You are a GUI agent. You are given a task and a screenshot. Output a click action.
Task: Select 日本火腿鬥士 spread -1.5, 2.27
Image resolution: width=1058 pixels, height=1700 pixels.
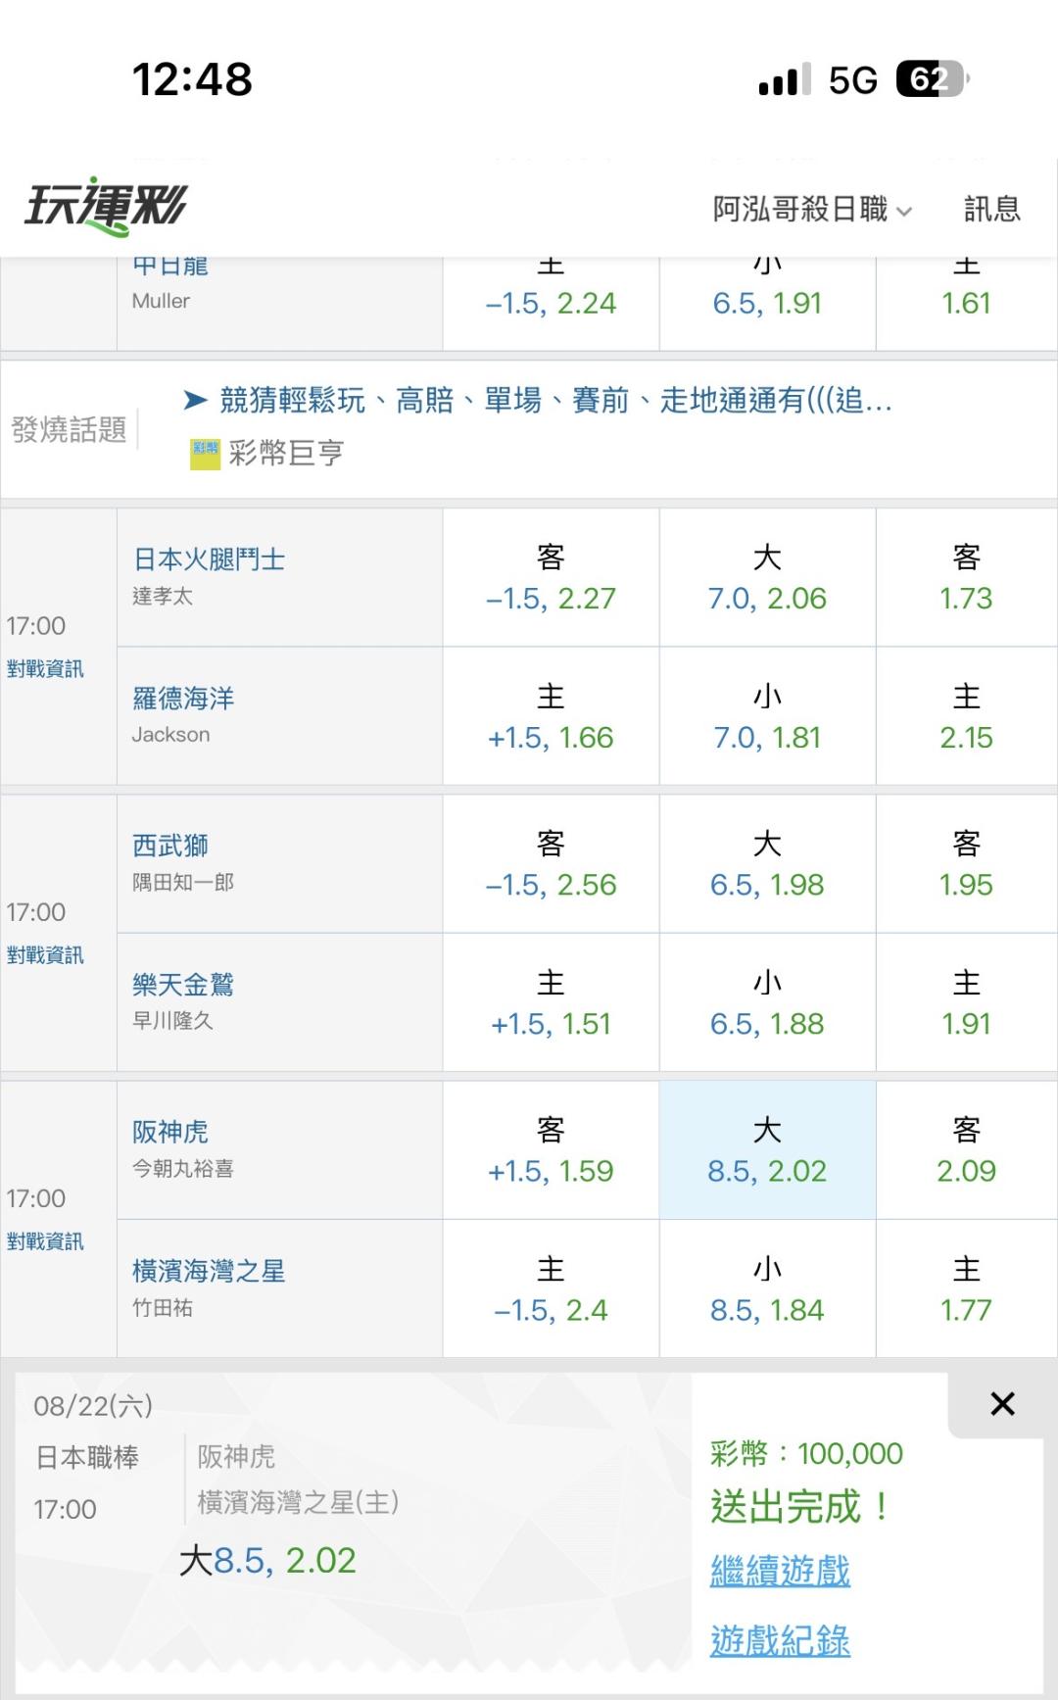(551, 577)
